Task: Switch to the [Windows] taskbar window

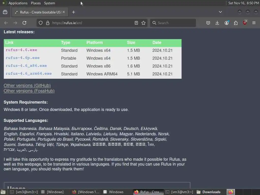Action: pos(53,192)
